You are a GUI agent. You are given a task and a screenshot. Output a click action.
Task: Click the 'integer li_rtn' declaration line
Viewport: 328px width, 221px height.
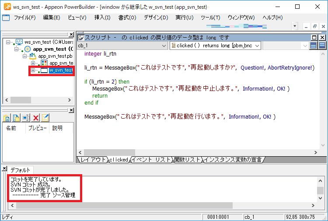tap(100, 54)
